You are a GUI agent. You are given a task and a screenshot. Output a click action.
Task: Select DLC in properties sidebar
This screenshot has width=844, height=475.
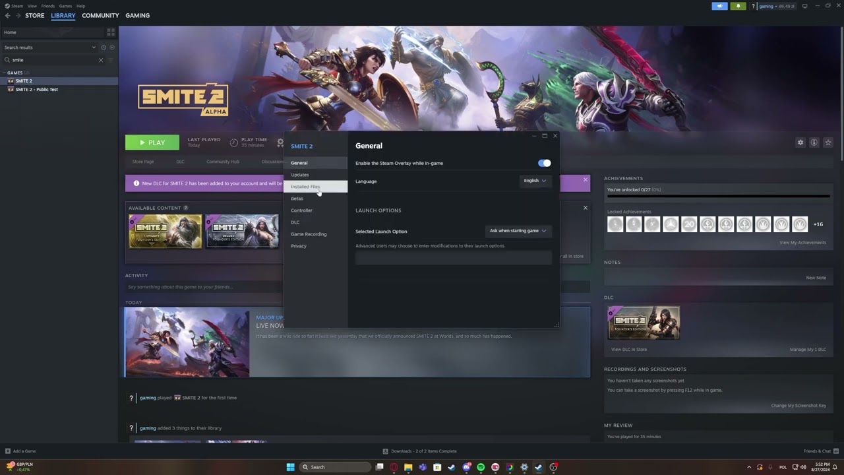point(315,222)
